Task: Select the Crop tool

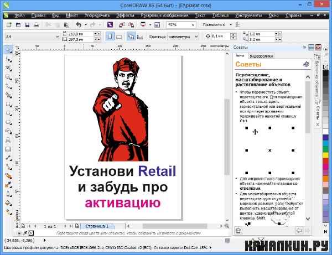Action: coord(8,69)
